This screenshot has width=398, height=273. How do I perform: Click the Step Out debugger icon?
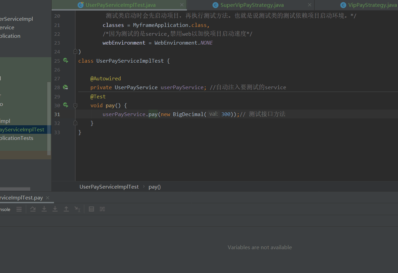(x=66, y=209)
